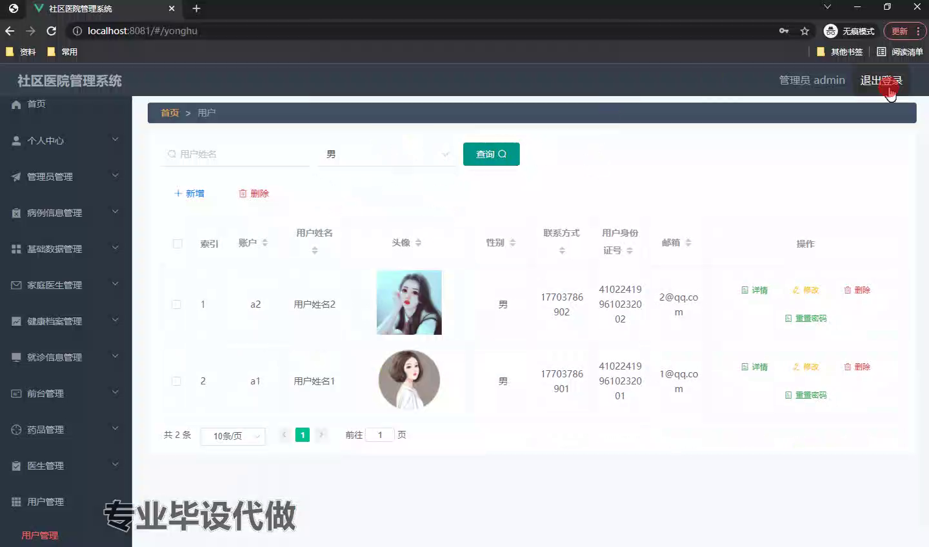Click the grid icon beside 基础数据管理
This screenshot has height=547, width=929.
(x=16, y=249)
